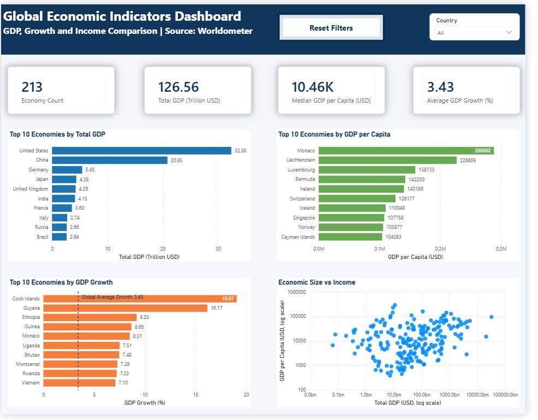Select the Economy Count card showing 213
This screenshot has width=538, height=420.
[x=61, y=90]
